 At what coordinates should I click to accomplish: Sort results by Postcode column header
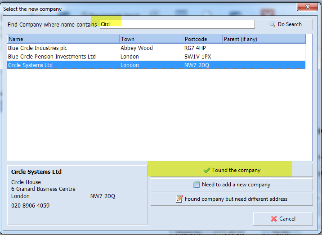tap(203, 39)
